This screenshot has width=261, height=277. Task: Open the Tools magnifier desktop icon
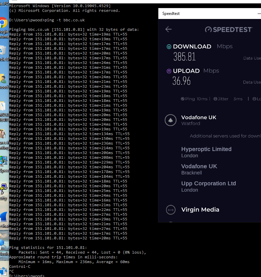tap(3, 244)
